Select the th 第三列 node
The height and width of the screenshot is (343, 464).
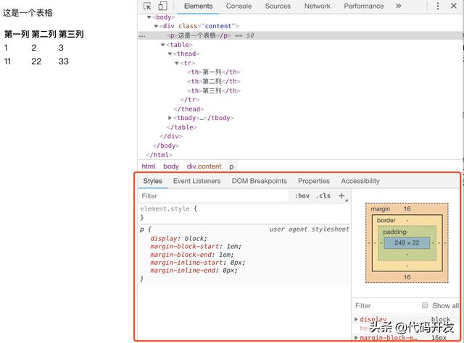click(x=214, y=90)
